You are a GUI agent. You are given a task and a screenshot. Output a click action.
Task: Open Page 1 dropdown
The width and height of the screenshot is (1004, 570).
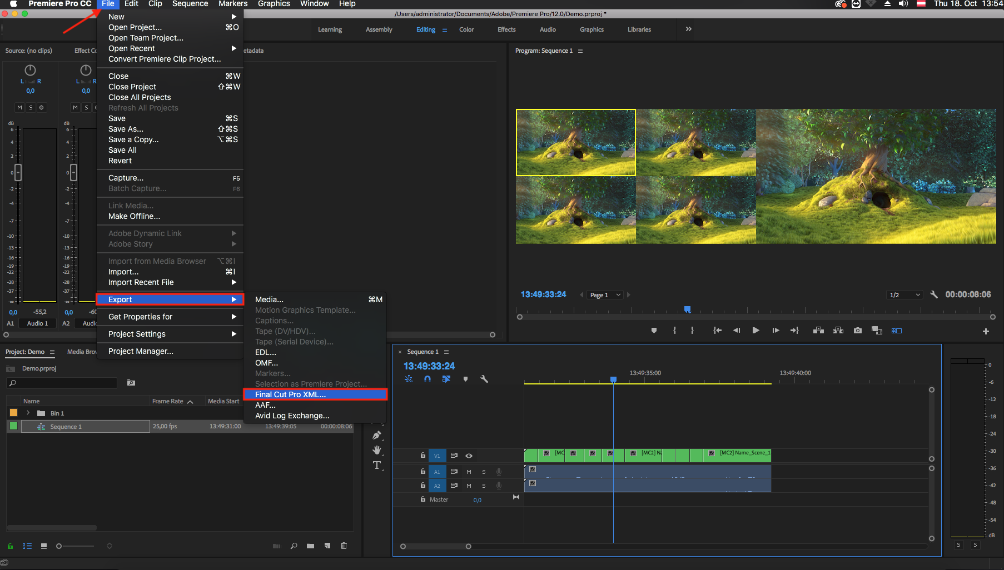tap(605, 295)
